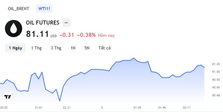This screenshot has width=223, height=112.
Task: Click the 02:11 time axis label
Action: point(187,108)
